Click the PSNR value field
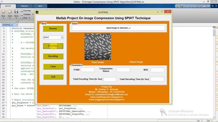This screenshot has width=218, height=122. click(x=88, y=70)
